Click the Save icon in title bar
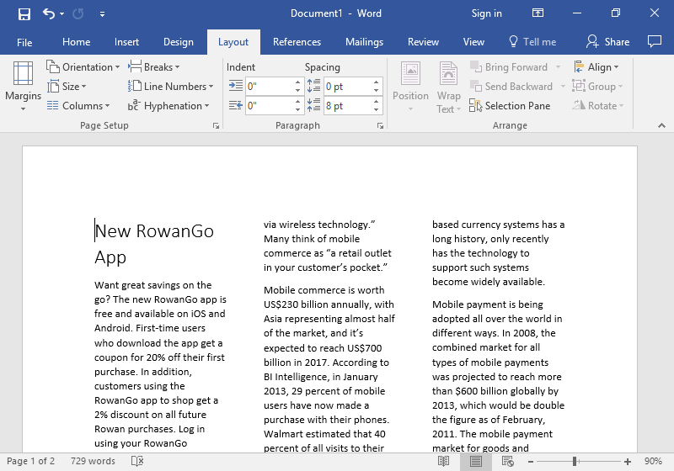 [24, 13]
